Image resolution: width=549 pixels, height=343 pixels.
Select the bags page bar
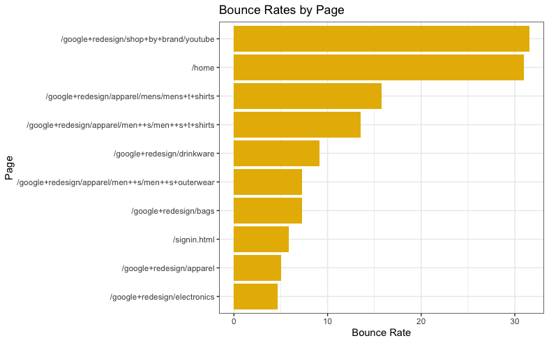(x=267, y=210)
